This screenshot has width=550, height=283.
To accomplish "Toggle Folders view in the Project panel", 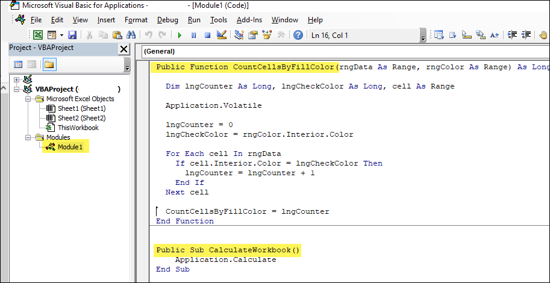I will tap(48, 64).
